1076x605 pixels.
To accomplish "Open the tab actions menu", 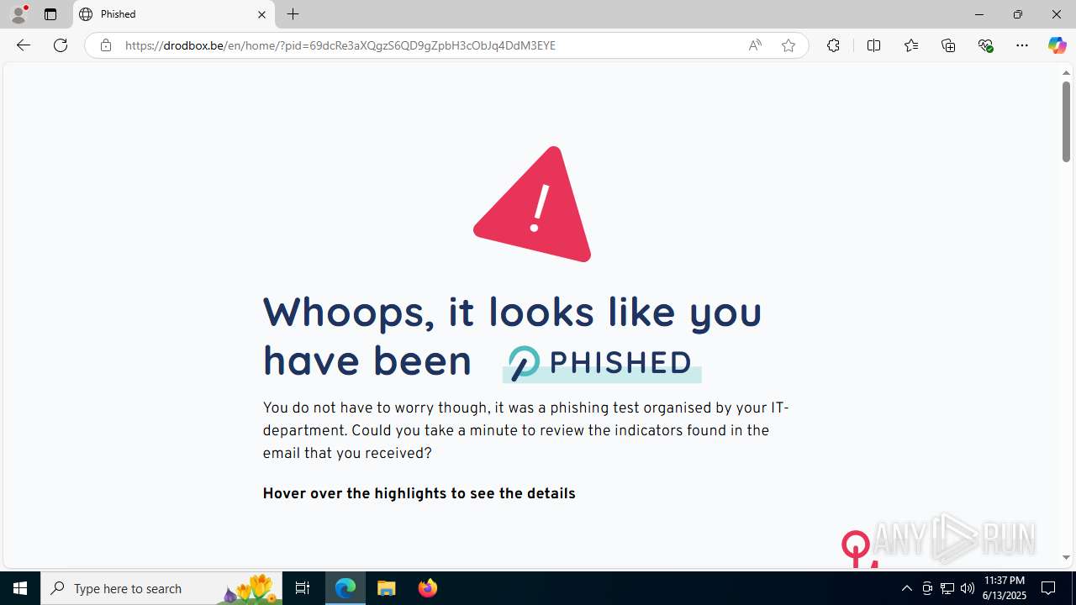I will (x=50, y=14).
